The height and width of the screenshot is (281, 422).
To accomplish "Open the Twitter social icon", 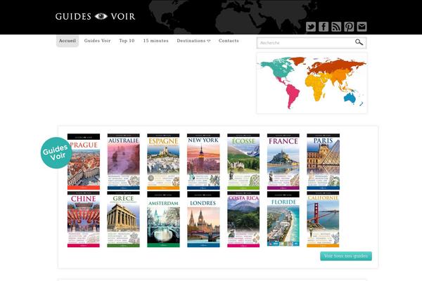I will [x=311, y=27].
